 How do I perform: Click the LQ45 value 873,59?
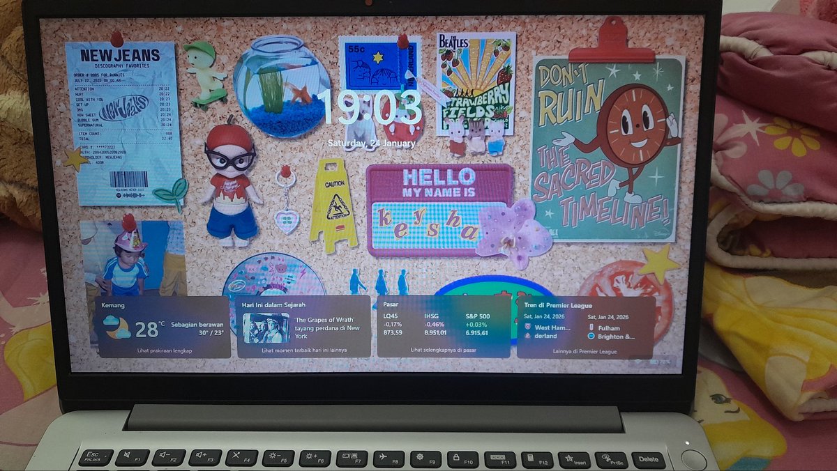pyautogui.click(x=393, y=332)
